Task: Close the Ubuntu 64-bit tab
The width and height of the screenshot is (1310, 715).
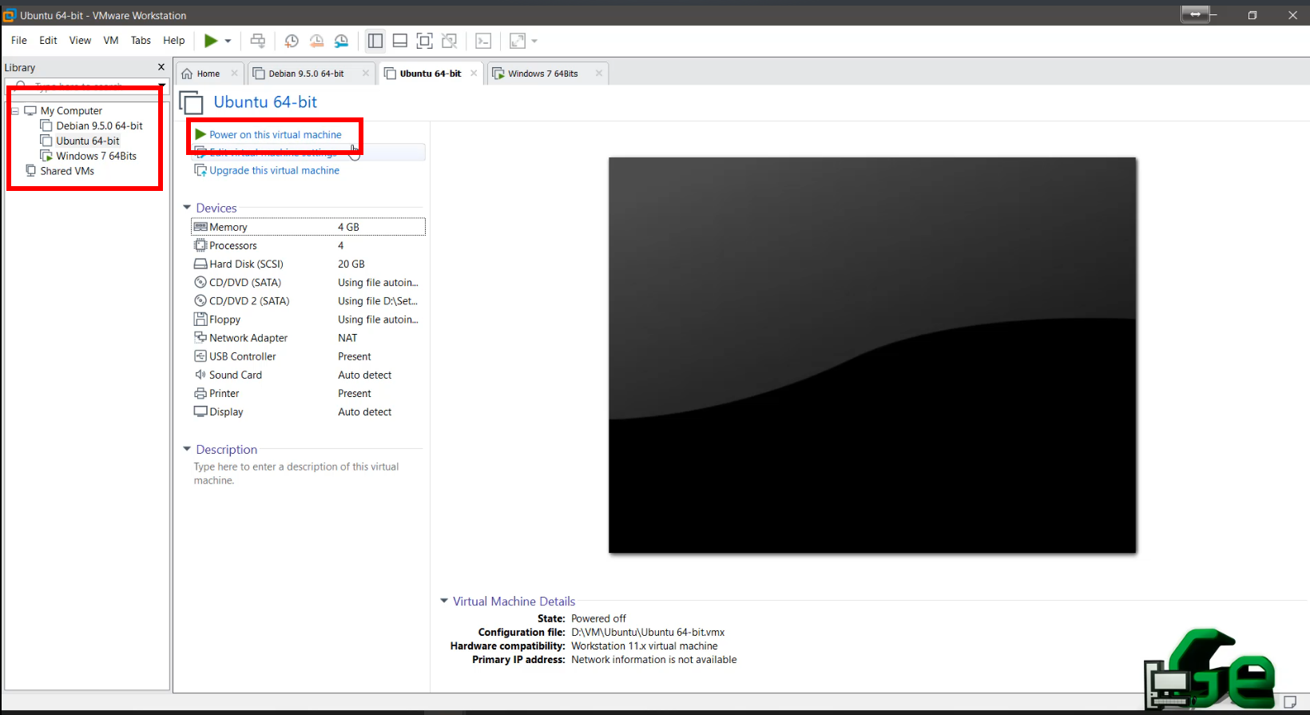Action: coord(474,73)
